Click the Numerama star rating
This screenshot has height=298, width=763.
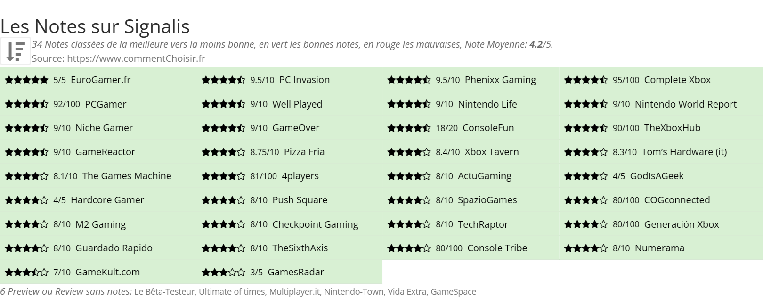(586, 248)
